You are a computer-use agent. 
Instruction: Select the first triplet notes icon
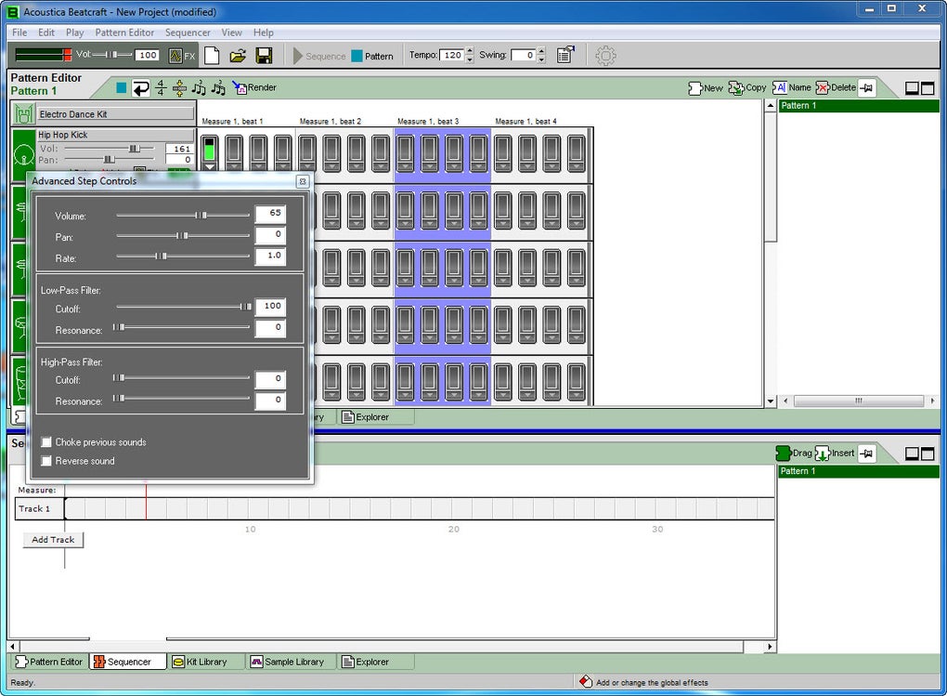click(x=199, y=88)
